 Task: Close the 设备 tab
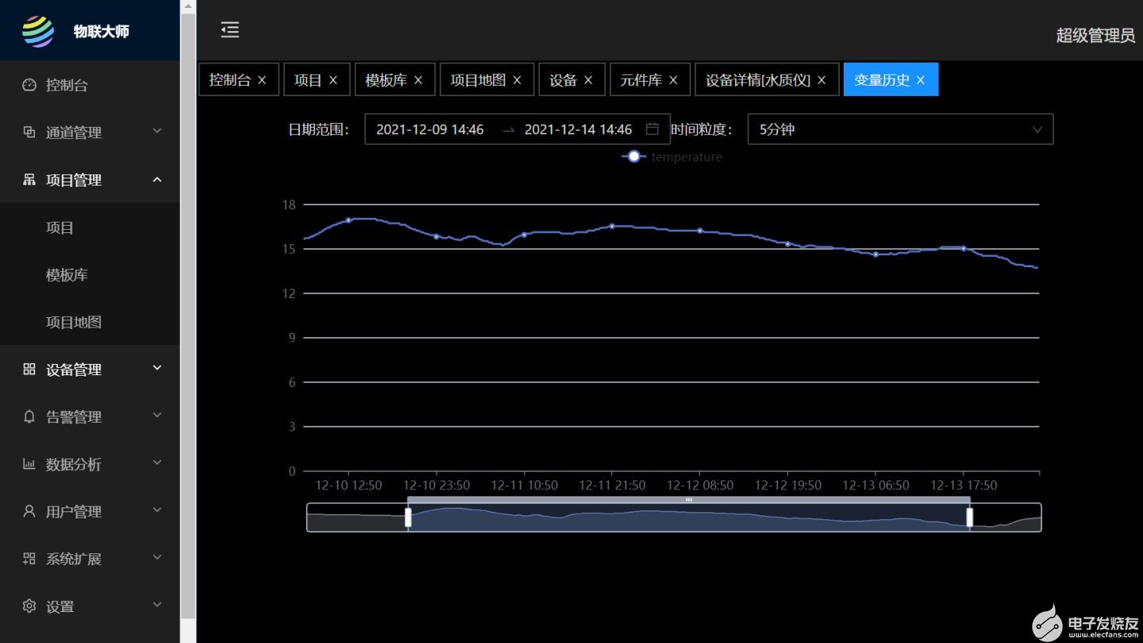point(588,80)
